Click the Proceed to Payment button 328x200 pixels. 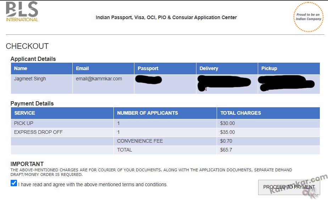click(289, 187)
